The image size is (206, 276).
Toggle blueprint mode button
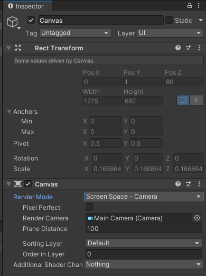click(x=183, y=100)
